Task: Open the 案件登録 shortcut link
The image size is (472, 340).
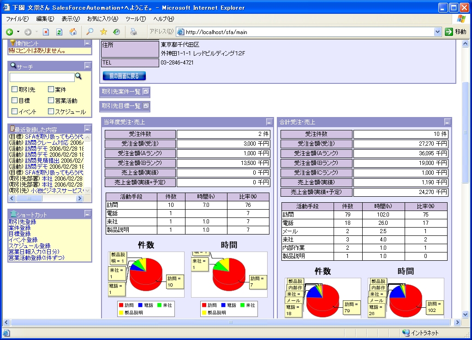Action: pos(19,228)
